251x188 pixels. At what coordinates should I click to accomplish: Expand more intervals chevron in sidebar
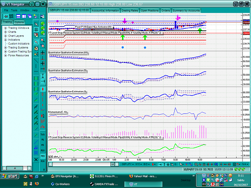point(44,170)
